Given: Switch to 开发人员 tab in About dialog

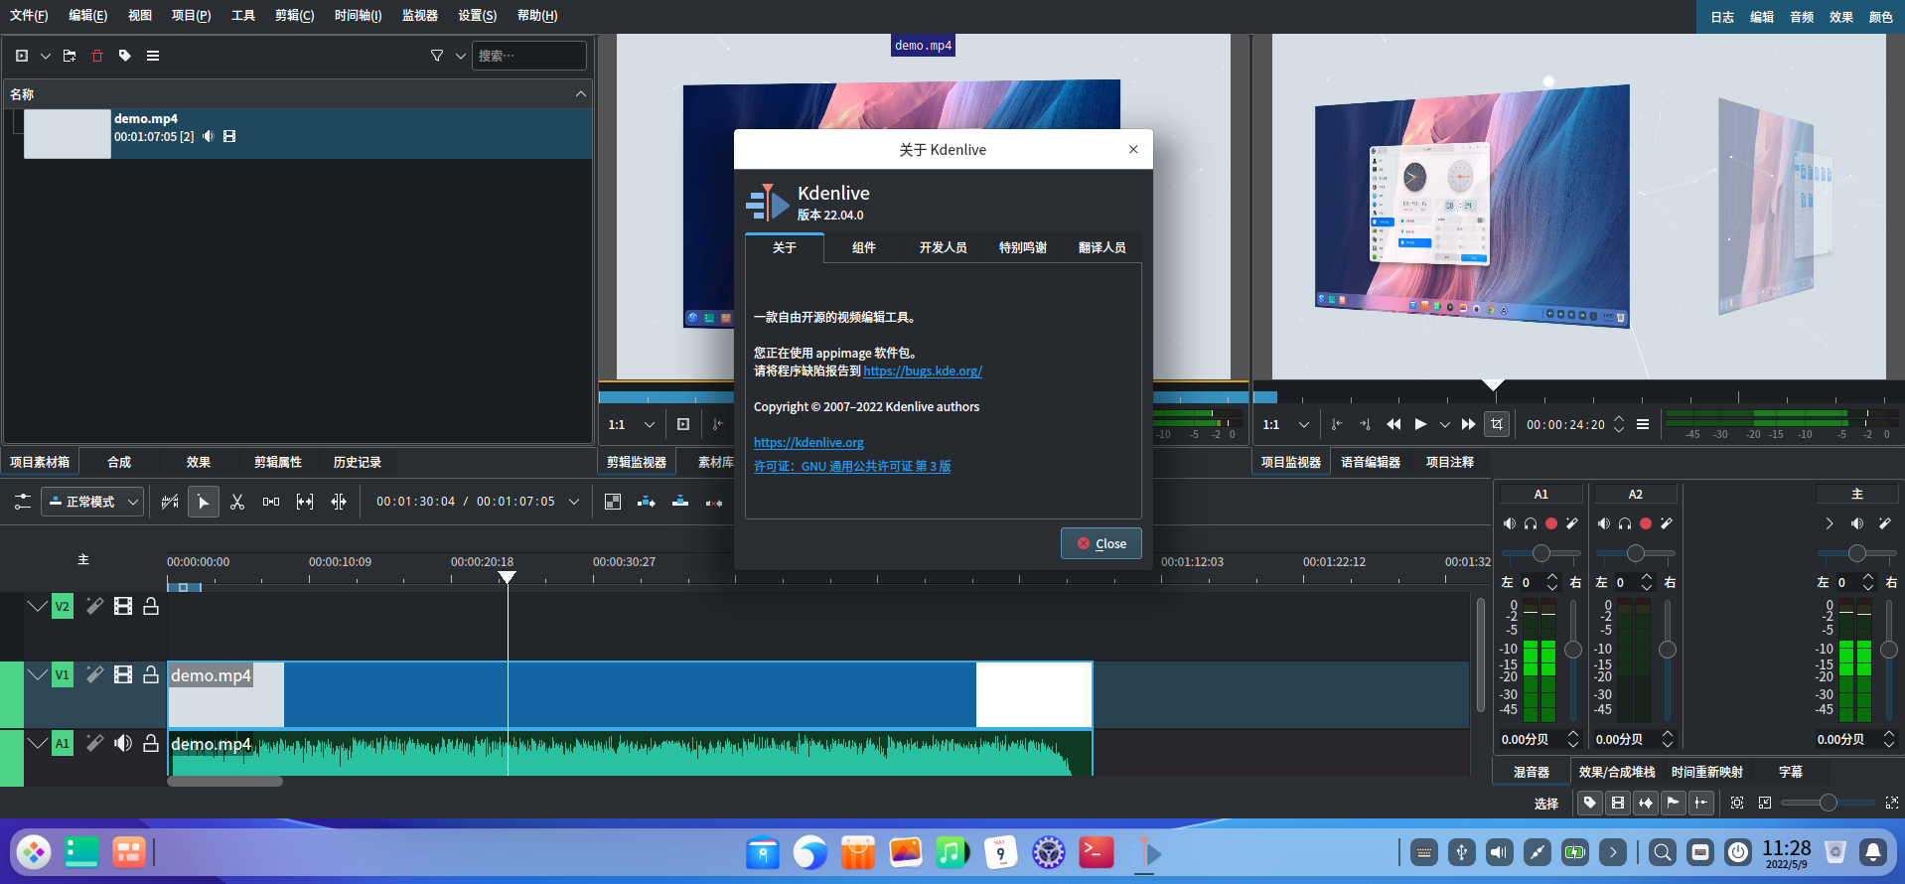Looking at the screenshot, I should point(943,247).
